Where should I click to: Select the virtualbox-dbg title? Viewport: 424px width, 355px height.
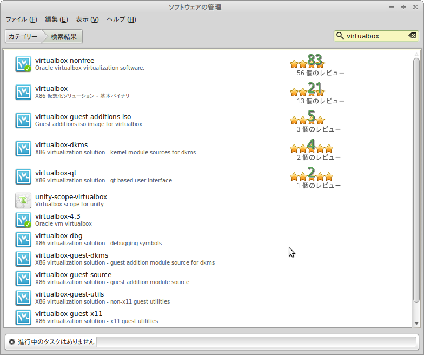click(58, 236)
